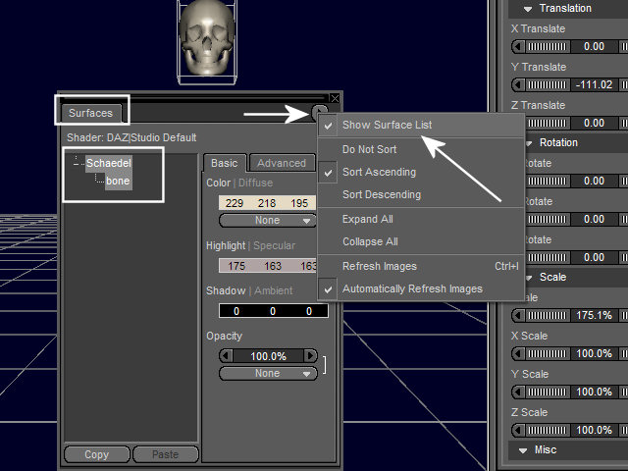This screenshot has height=471, width=628.
Task: Toggle Automatically Refresh Images option
Action: [x=421, y=288]
